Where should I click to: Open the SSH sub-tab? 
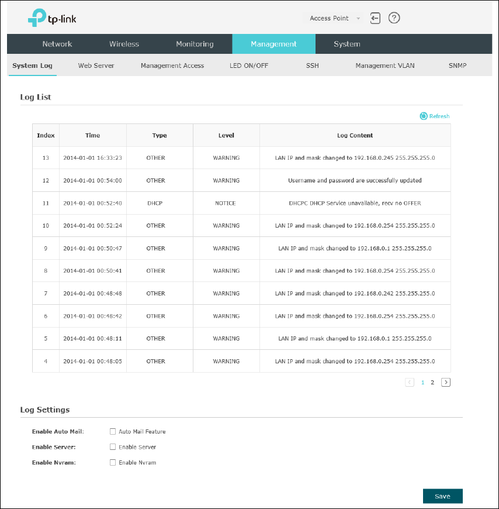312,66
